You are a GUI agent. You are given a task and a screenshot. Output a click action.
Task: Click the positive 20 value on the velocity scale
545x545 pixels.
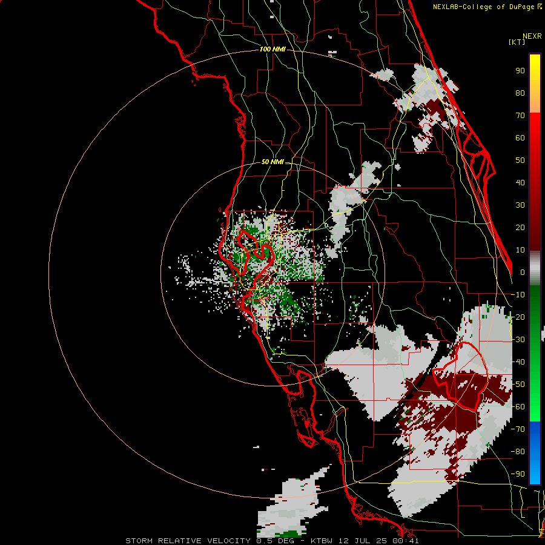coord(520,228)
